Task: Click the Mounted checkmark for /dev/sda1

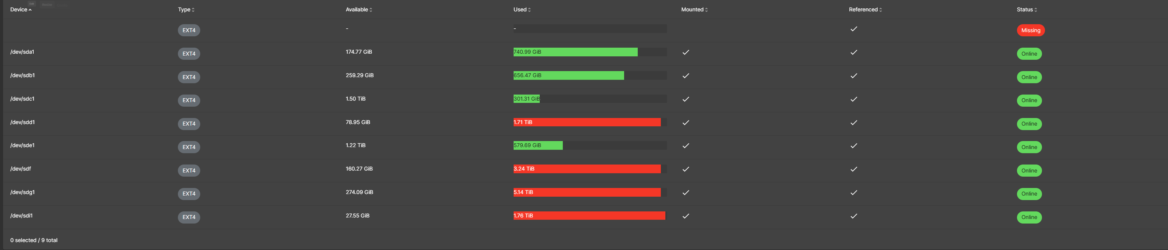Action: [685, 53]
